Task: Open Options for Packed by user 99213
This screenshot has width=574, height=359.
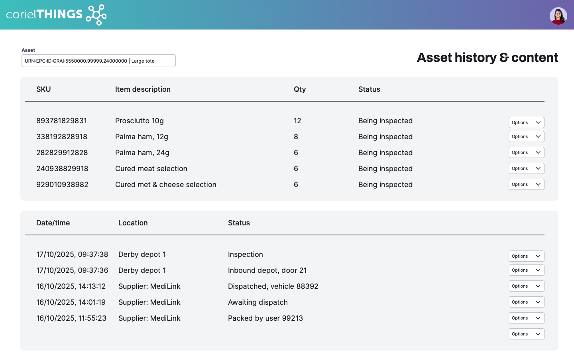Action: 526,318
